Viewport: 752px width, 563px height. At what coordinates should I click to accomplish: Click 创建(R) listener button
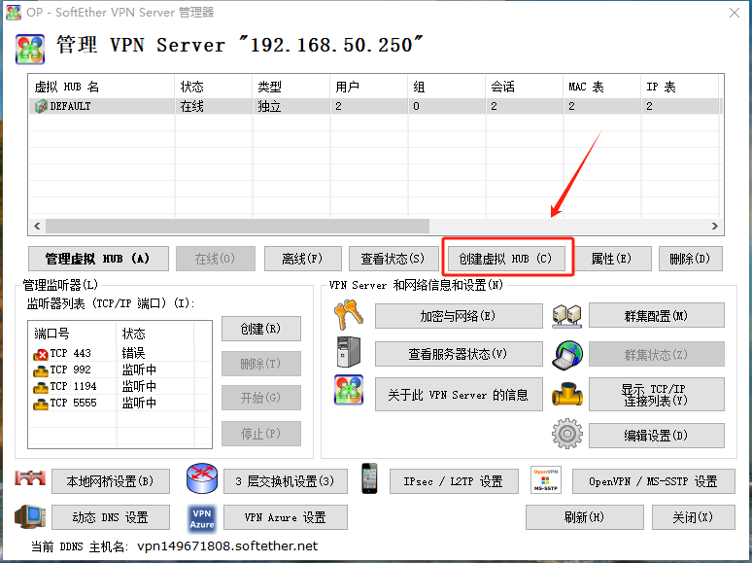click(x=261, y=329)
